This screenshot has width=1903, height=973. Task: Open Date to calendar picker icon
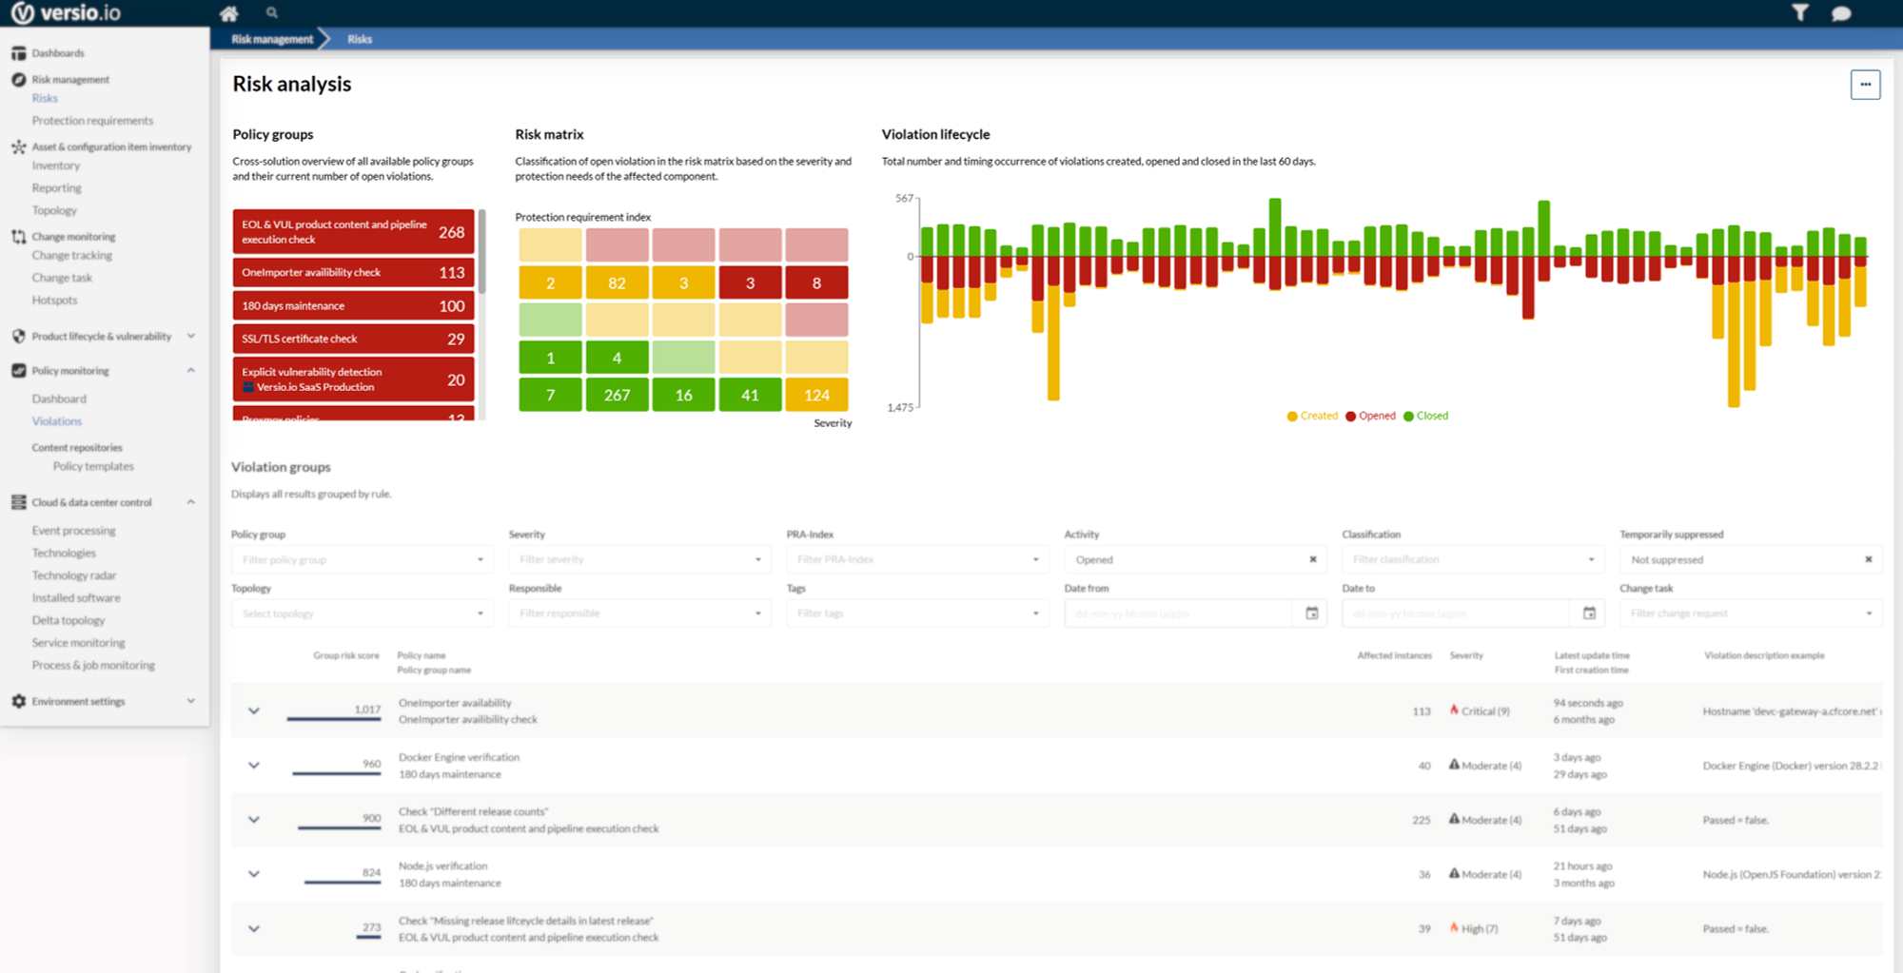[x=1589, y=613]
